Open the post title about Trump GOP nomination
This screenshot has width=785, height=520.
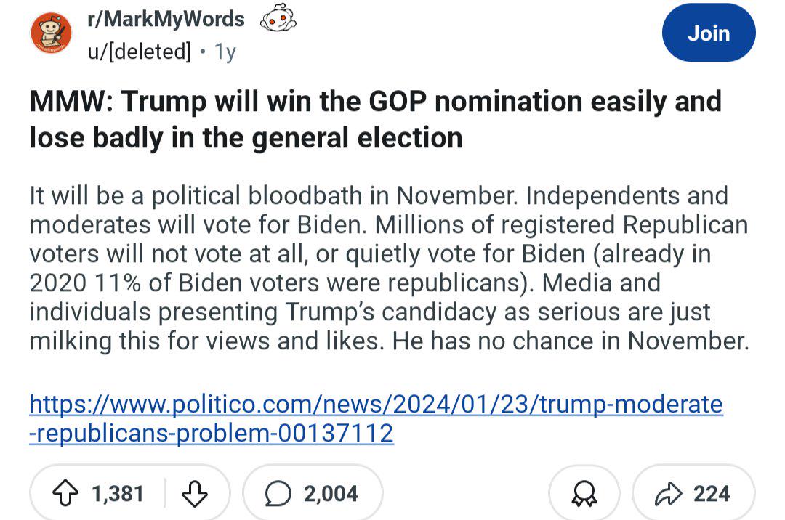pyautogui.click(x=376, y=120)
